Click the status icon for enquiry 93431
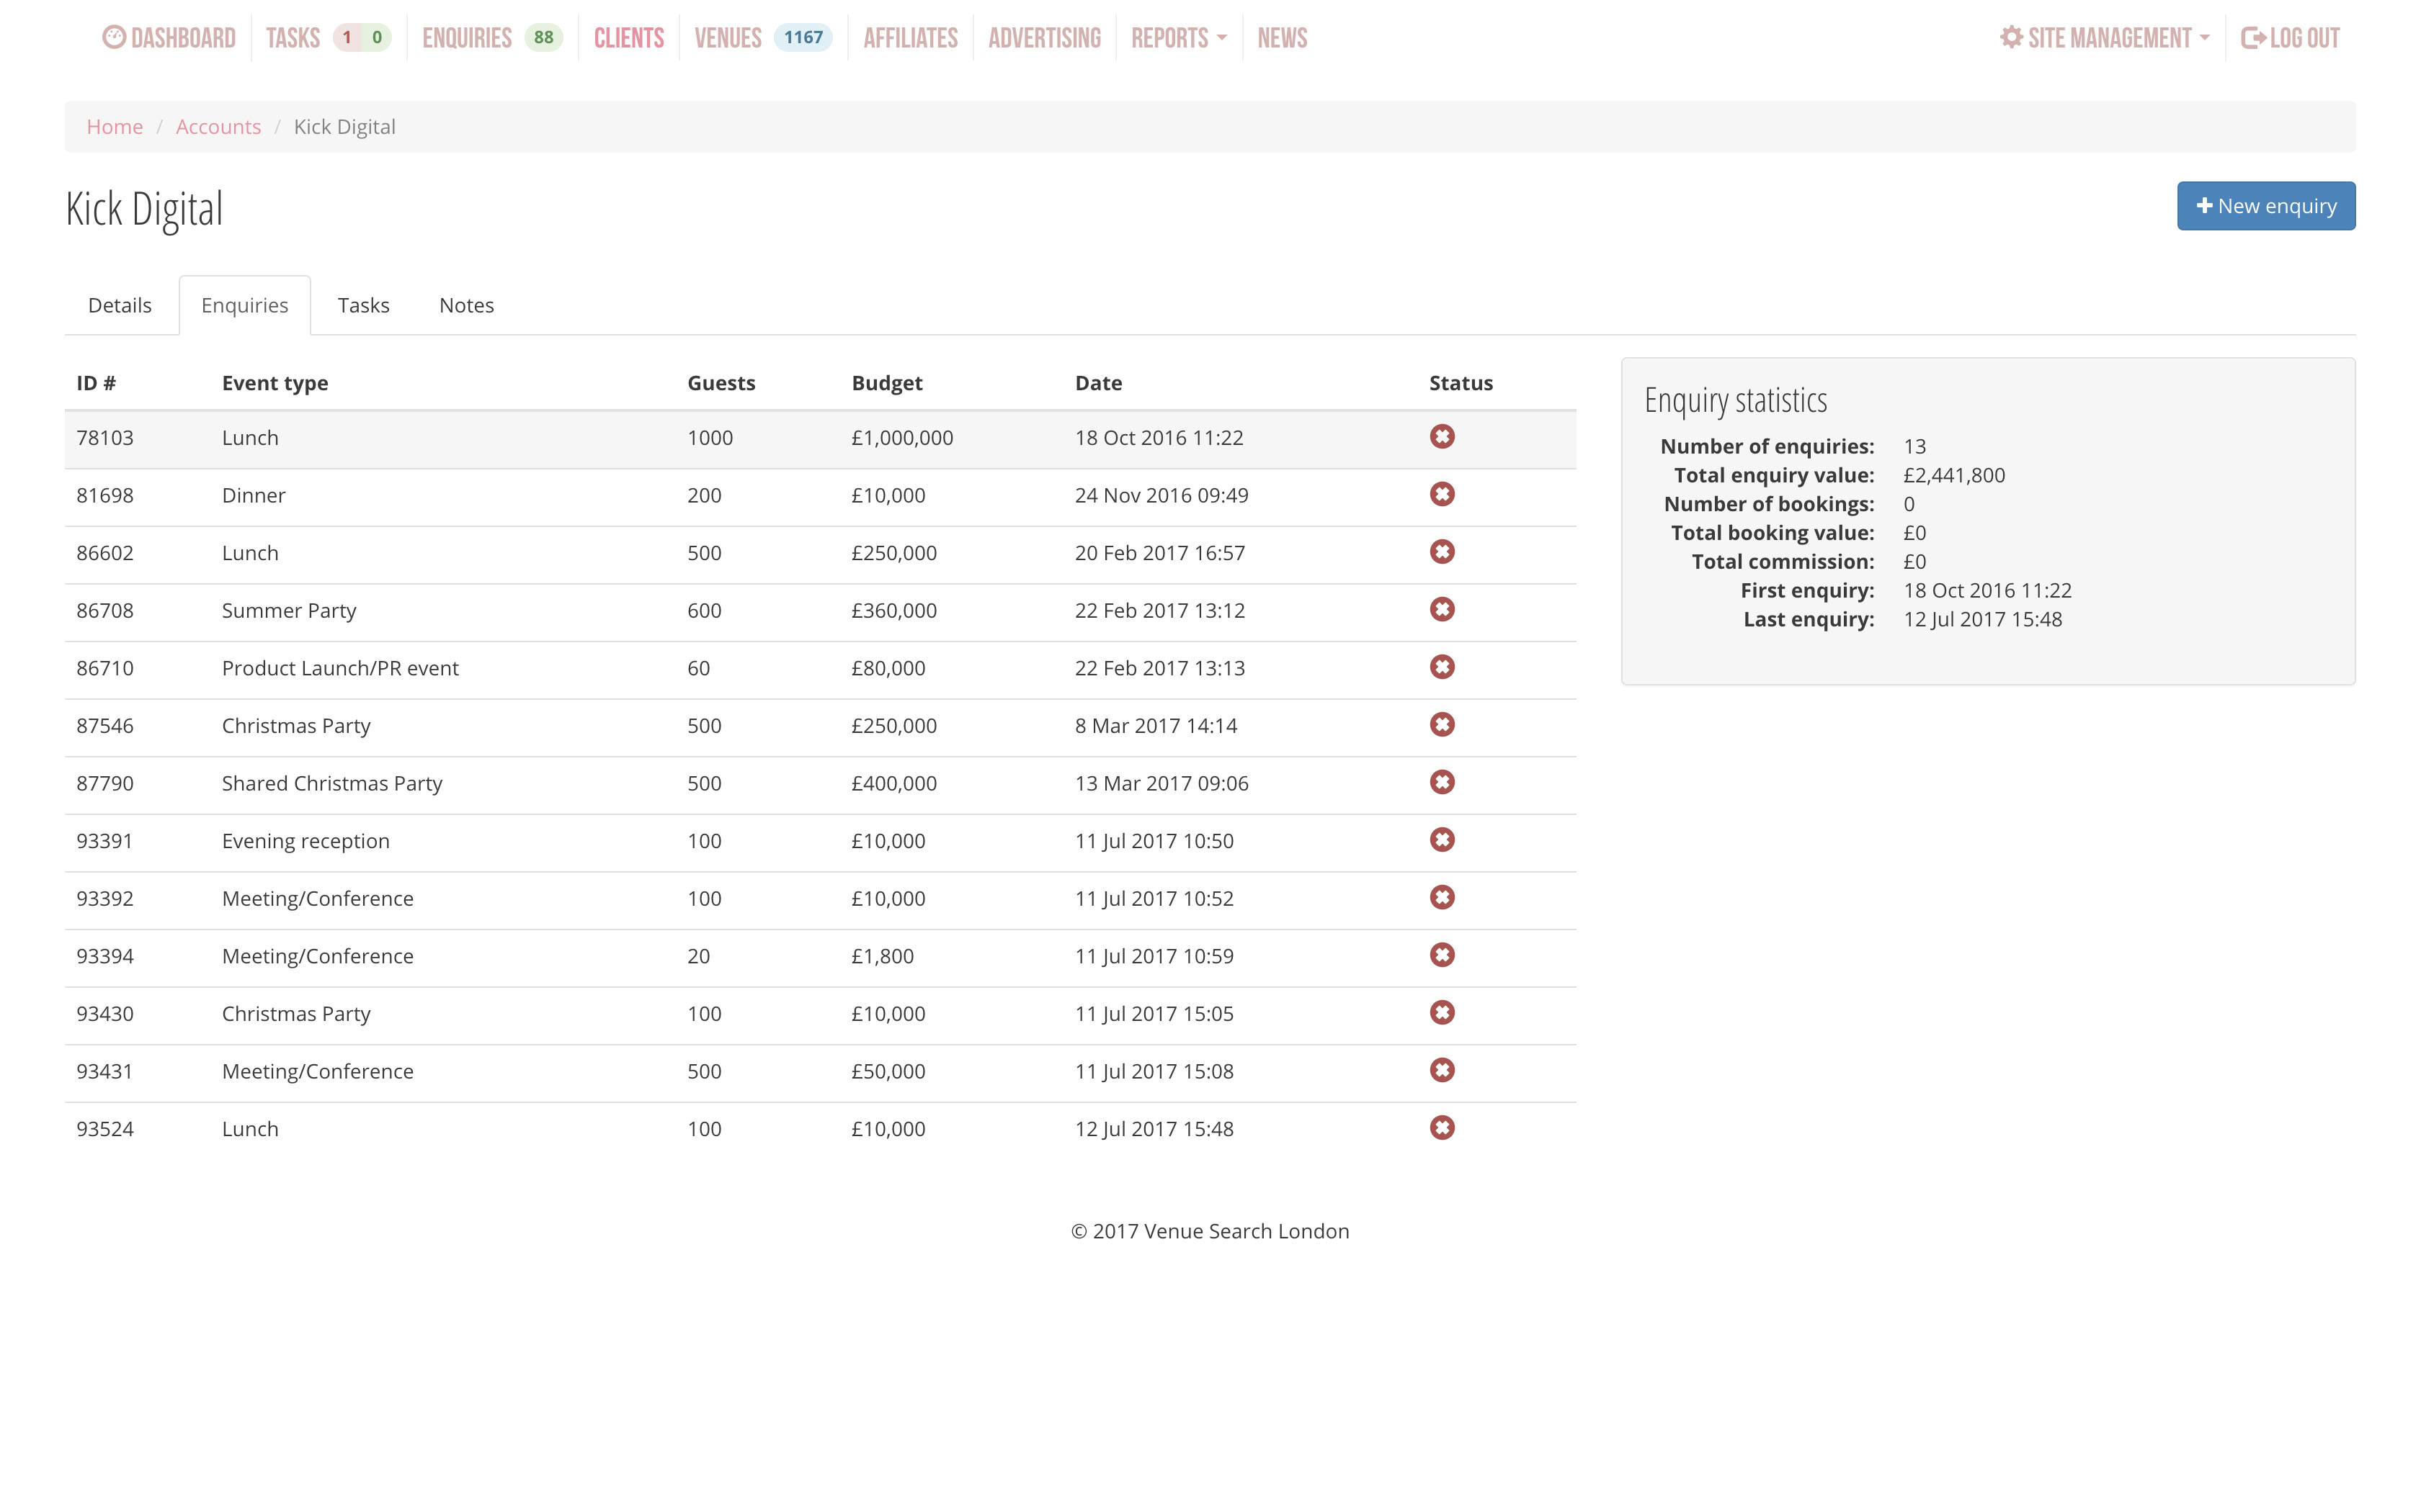 (1442, 1070)
